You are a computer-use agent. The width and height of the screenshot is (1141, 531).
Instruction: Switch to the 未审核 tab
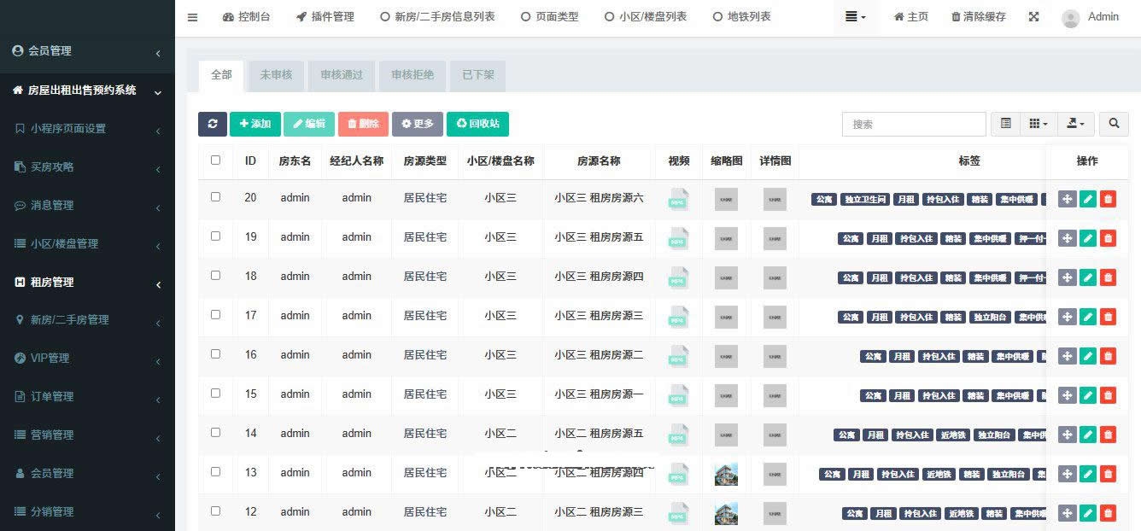(x=276, y=75)
